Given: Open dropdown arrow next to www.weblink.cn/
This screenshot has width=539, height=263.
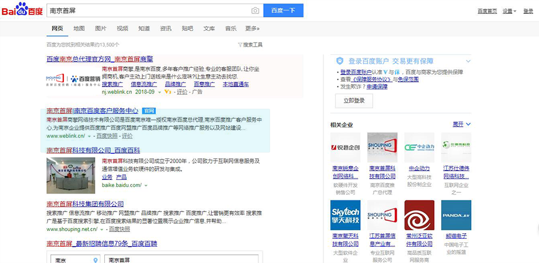Looking at the screenshot, I should 90,136.
